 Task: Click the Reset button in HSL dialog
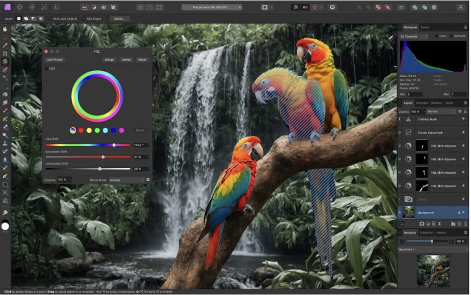(142, 60)
